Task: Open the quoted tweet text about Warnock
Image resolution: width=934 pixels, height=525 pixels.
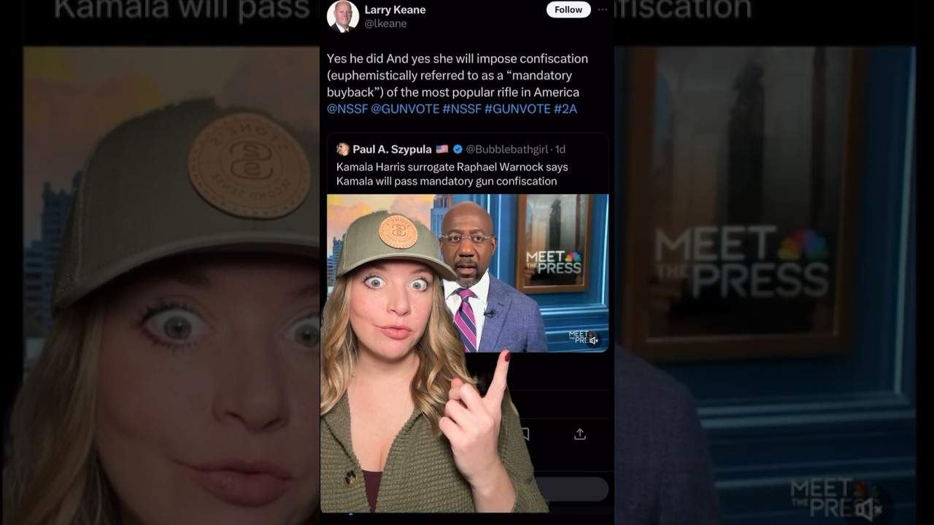Action: pos(452,174)
